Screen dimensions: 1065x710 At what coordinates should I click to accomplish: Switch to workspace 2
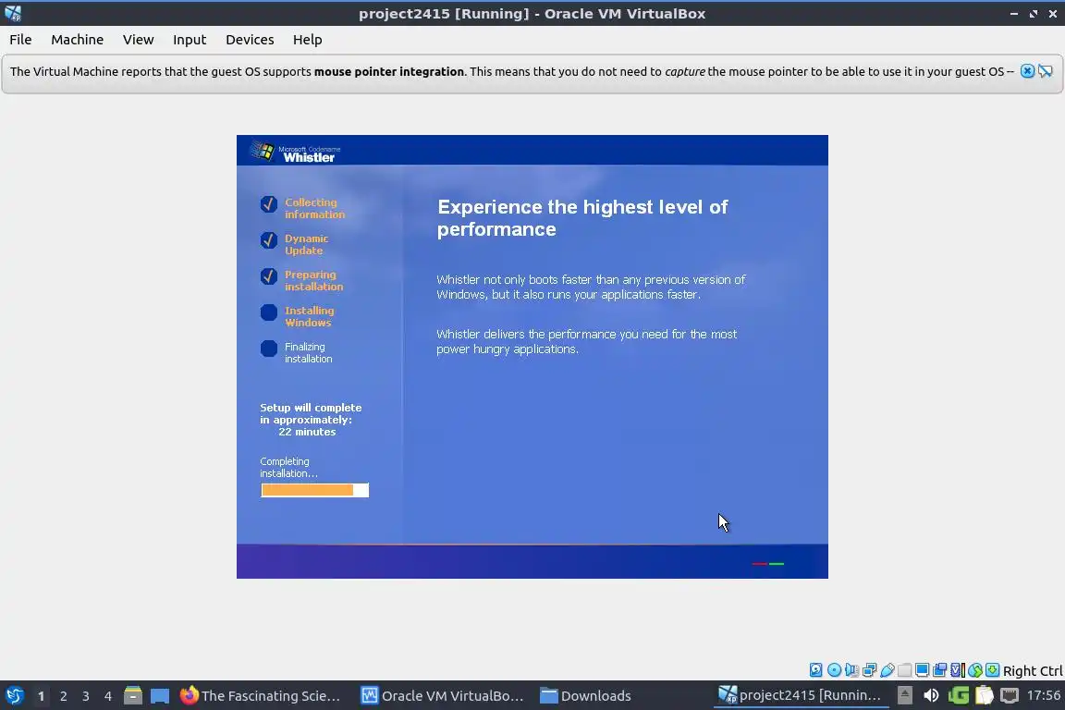[x=63, y=696]
